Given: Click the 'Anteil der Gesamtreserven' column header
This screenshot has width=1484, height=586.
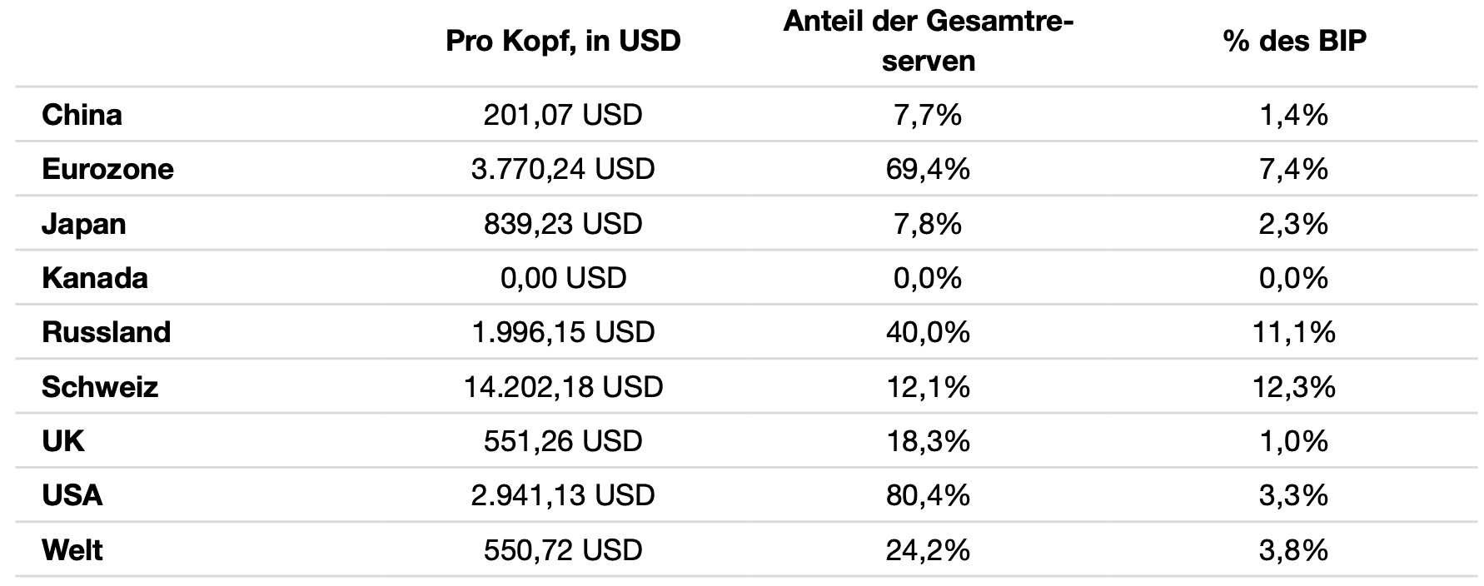Looking at the screenshot, I should tap(928, 42).
